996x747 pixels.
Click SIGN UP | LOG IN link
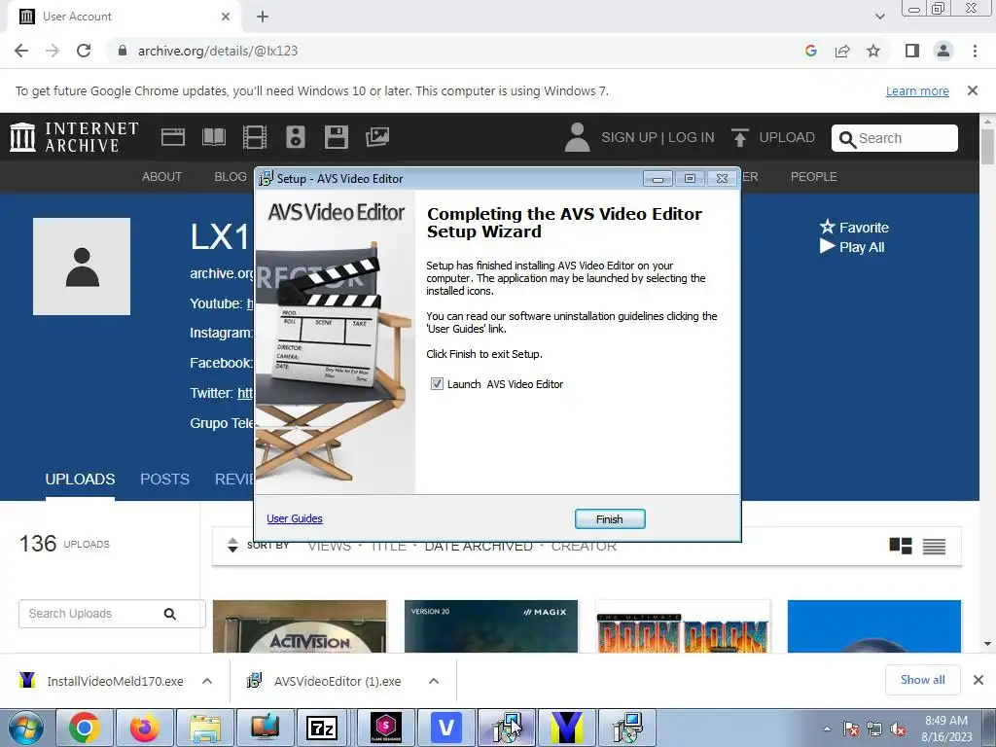coord(658,137)
